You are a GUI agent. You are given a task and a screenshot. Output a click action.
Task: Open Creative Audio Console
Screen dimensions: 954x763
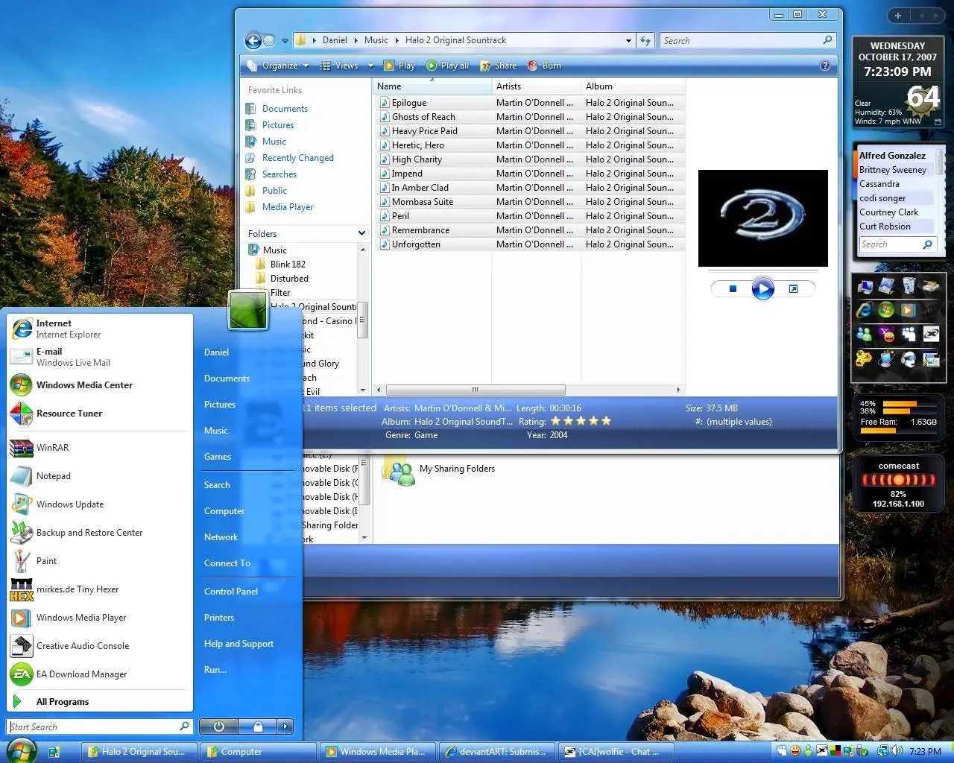point(99,646)
